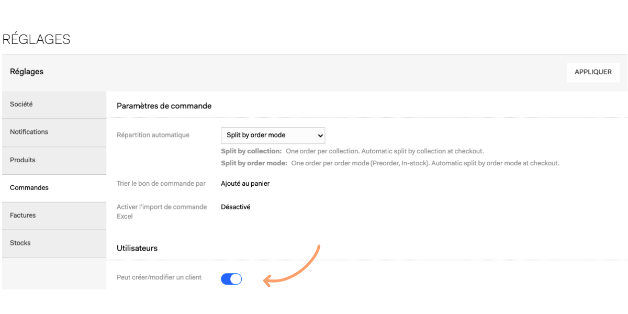Click the Désactivé Excel import value

click(235, 207)
